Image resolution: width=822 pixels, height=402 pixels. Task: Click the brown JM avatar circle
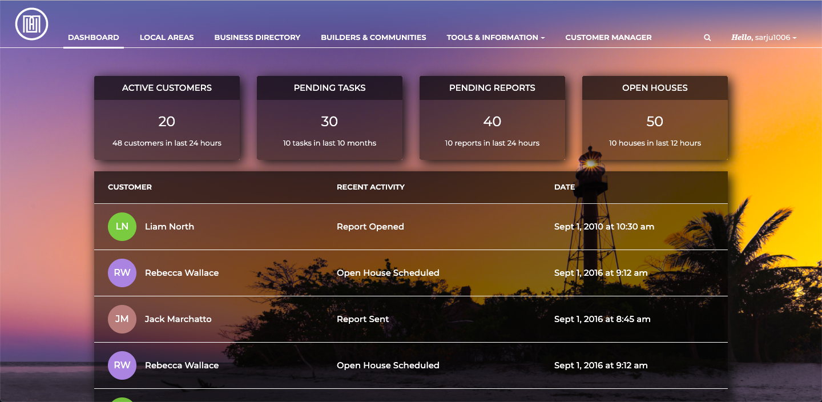click(x=122, y=319)
